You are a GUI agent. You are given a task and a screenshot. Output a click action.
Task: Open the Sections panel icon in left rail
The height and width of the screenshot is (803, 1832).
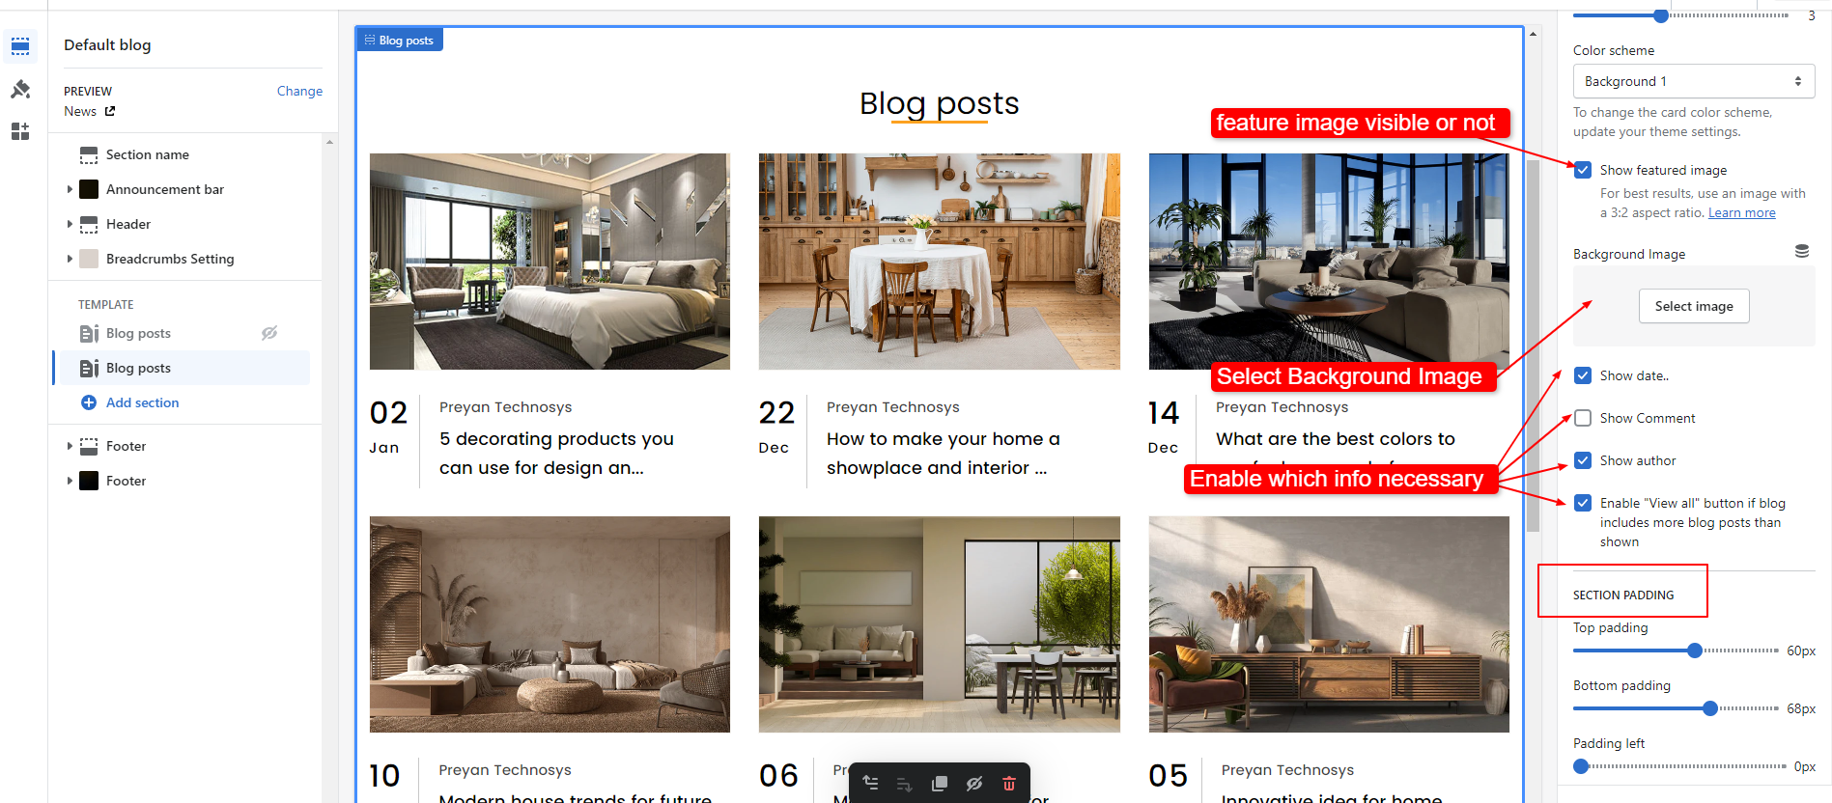click(x=20, y=46)
